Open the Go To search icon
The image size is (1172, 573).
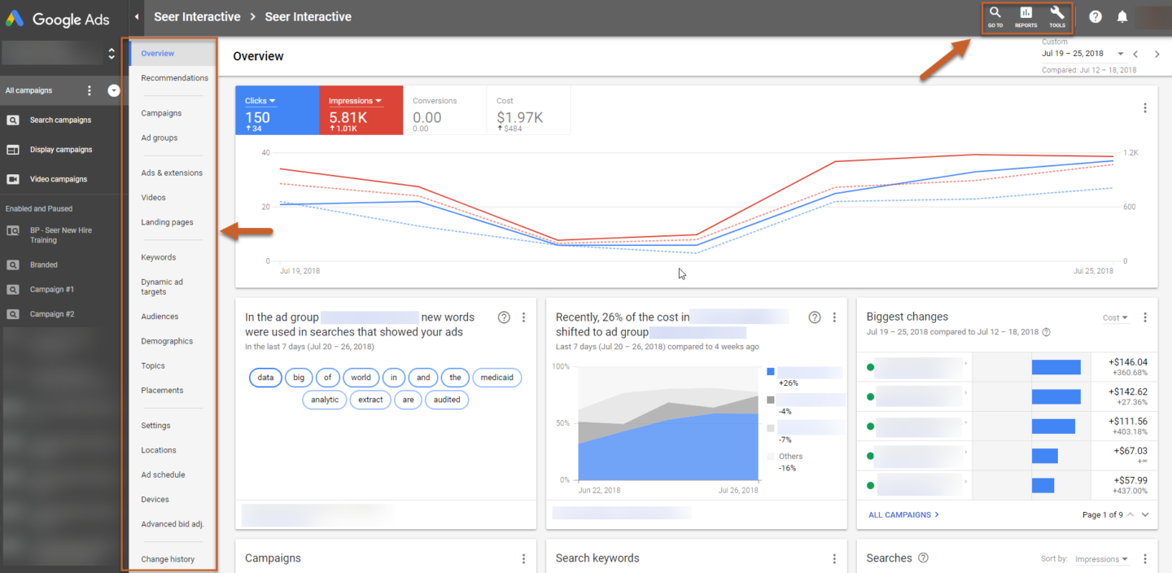(995, 16)
